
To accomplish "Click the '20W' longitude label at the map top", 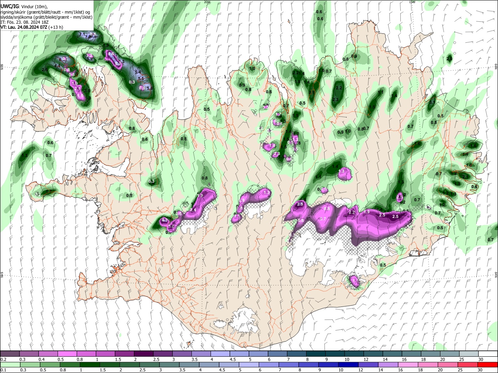I will click(x=207, y=2).
